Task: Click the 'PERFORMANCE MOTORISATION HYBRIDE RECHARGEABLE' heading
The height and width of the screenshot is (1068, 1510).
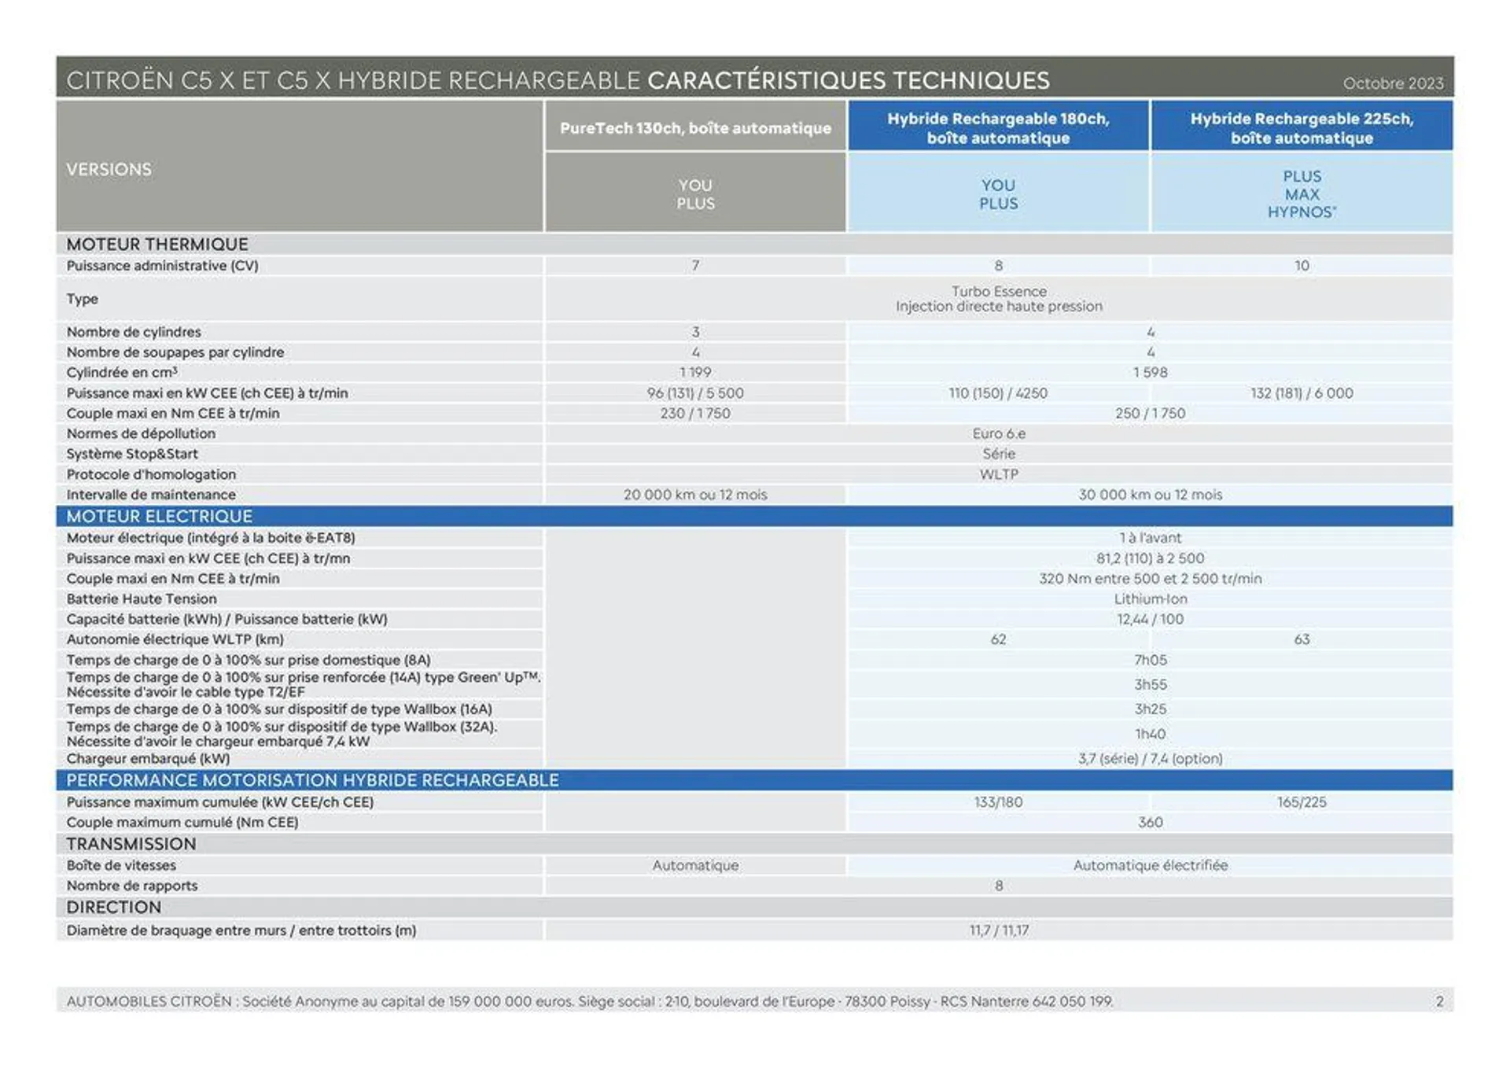Action: click(x=312, y=780)
